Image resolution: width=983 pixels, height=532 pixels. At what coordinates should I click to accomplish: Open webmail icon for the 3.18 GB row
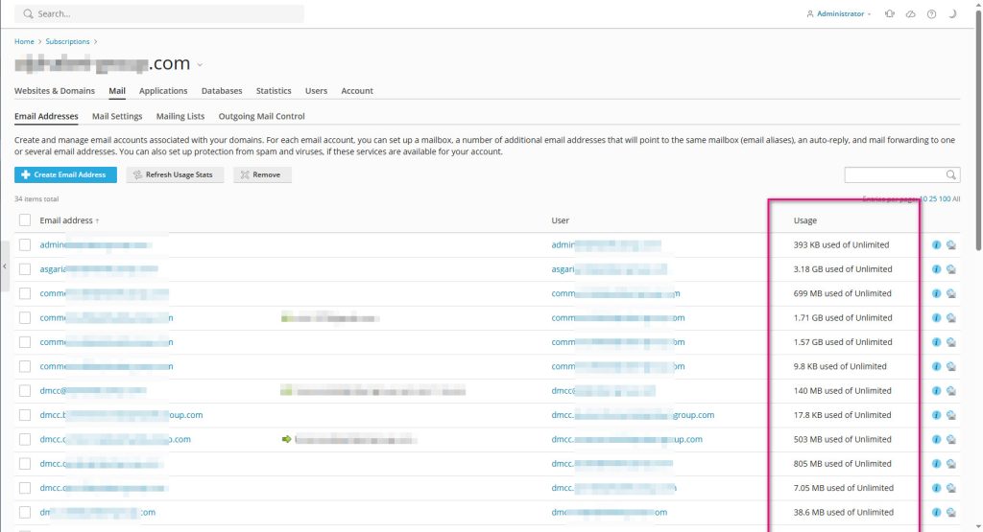(949, 269)
